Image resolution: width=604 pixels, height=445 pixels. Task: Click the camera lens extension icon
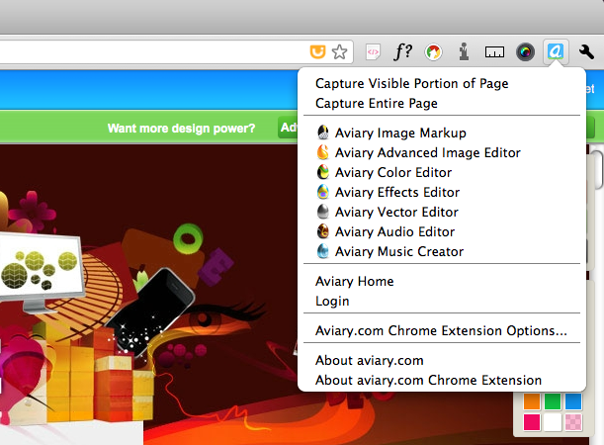(526, 51)
